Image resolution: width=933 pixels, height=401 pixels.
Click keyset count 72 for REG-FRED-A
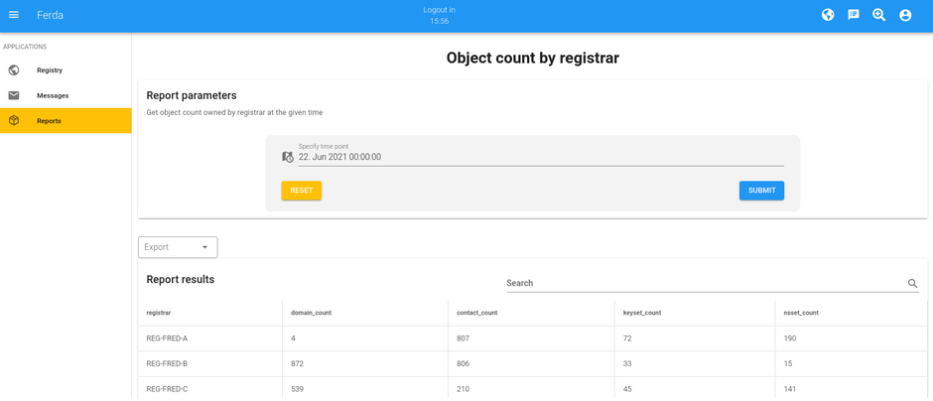pyautogui.click(x=627, y=337)
